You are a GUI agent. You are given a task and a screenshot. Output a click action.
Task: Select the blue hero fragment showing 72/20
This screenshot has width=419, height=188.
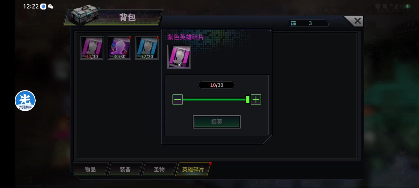point(147,48)
